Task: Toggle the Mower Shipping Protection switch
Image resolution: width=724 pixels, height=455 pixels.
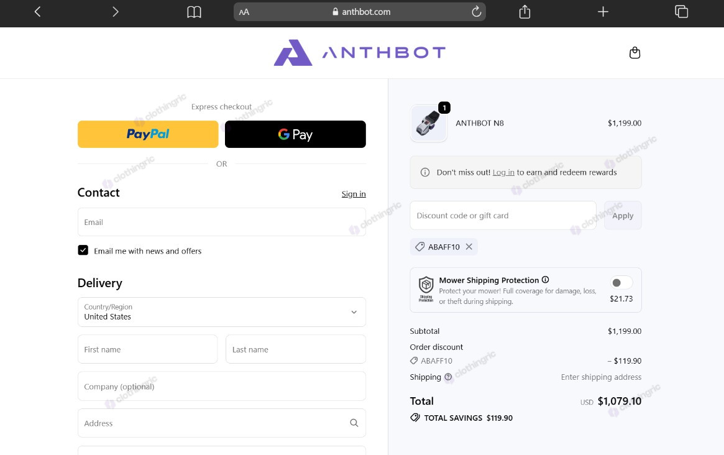Action: tap(621, 283)
